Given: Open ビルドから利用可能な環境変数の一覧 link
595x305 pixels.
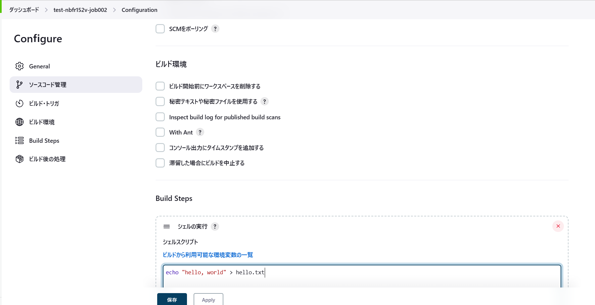Looking at the screenshot, I should coord(208,255).
